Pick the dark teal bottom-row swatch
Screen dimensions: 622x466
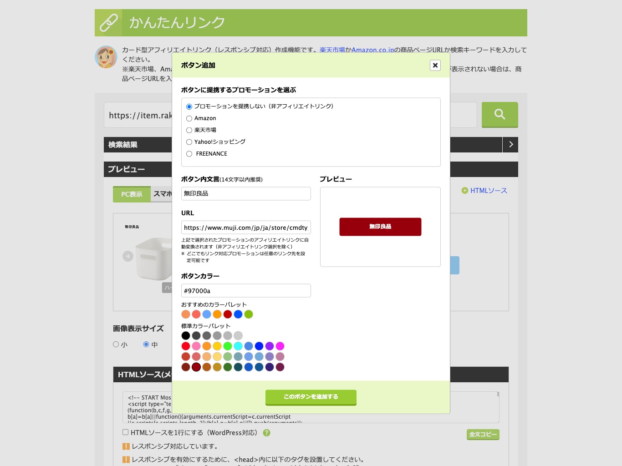pyautogui.click(x=238, y=367)
